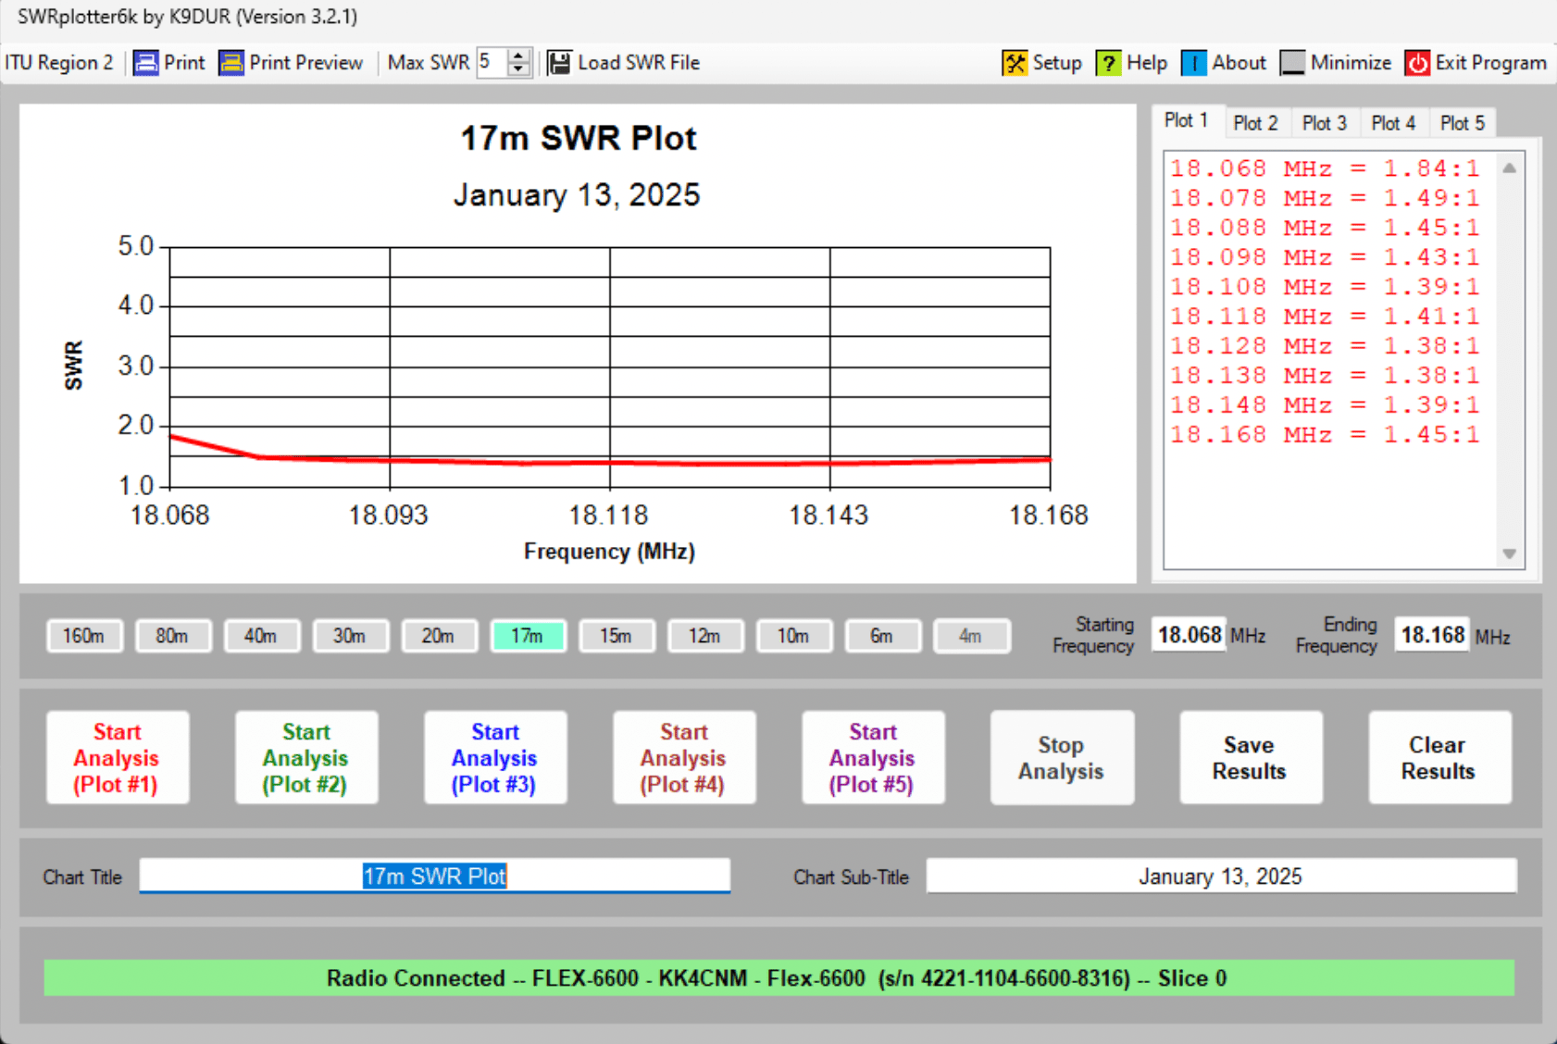Viewport: 1557px width, 1044px height.
Task: Click the Clear Results button
Action: click(1439, 757)
